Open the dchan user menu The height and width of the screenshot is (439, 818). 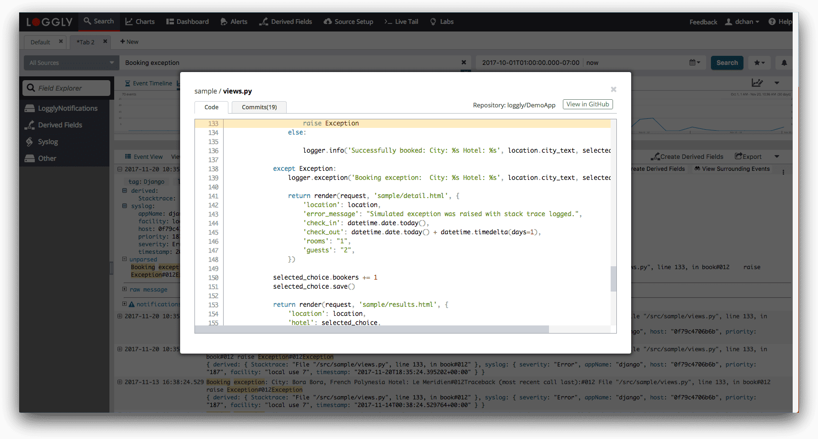(742, 22)
